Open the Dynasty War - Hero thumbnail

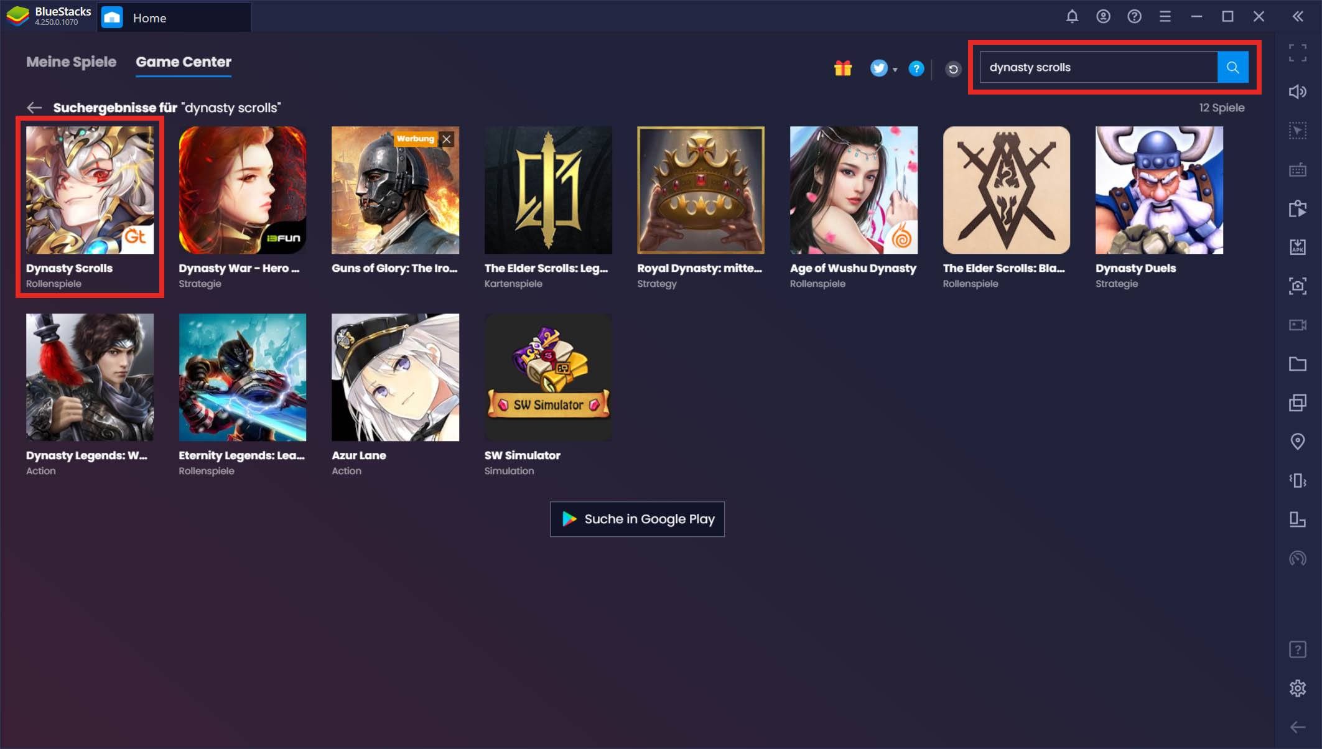[243, 190]
